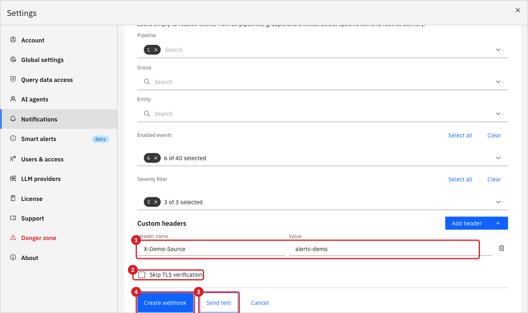Enable Skip TLS verification checkbox
The width and height of the screenshot is (528, 313).
click(142, 275)
